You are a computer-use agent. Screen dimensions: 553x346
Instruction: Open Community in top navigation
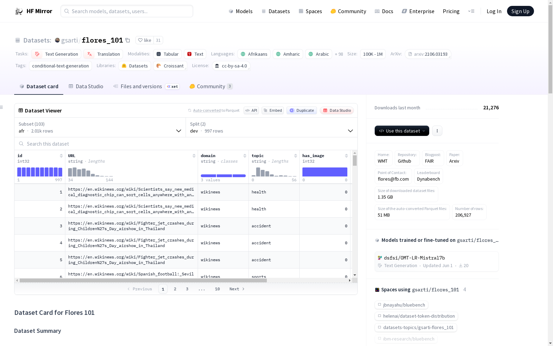[x=348, y=11]
